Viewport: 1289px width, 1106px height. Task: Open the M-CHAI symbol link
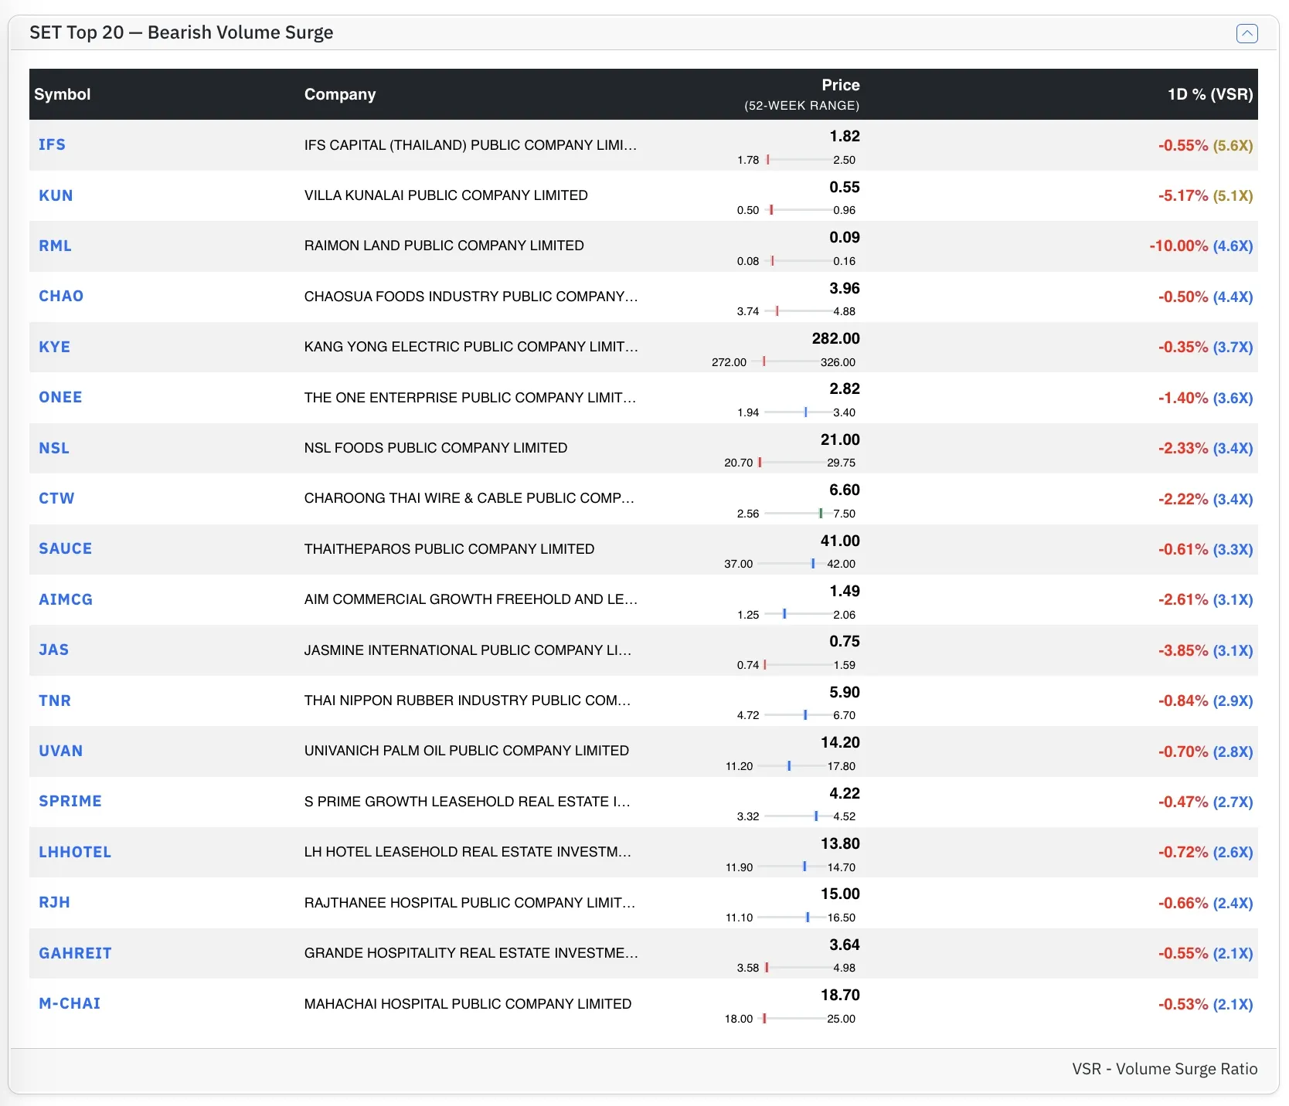pos(70,1003)
